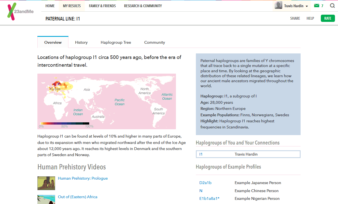Click the Haplogroup: I1, a subgroup of I line
The width and height of the screenshot is (338, 204).
[229, 96]
